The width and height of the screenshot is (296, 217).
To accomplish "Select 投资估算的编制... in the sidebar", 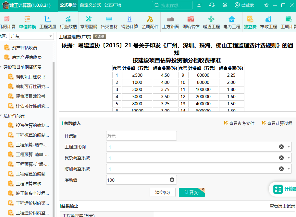I will [x=32, y=125].
